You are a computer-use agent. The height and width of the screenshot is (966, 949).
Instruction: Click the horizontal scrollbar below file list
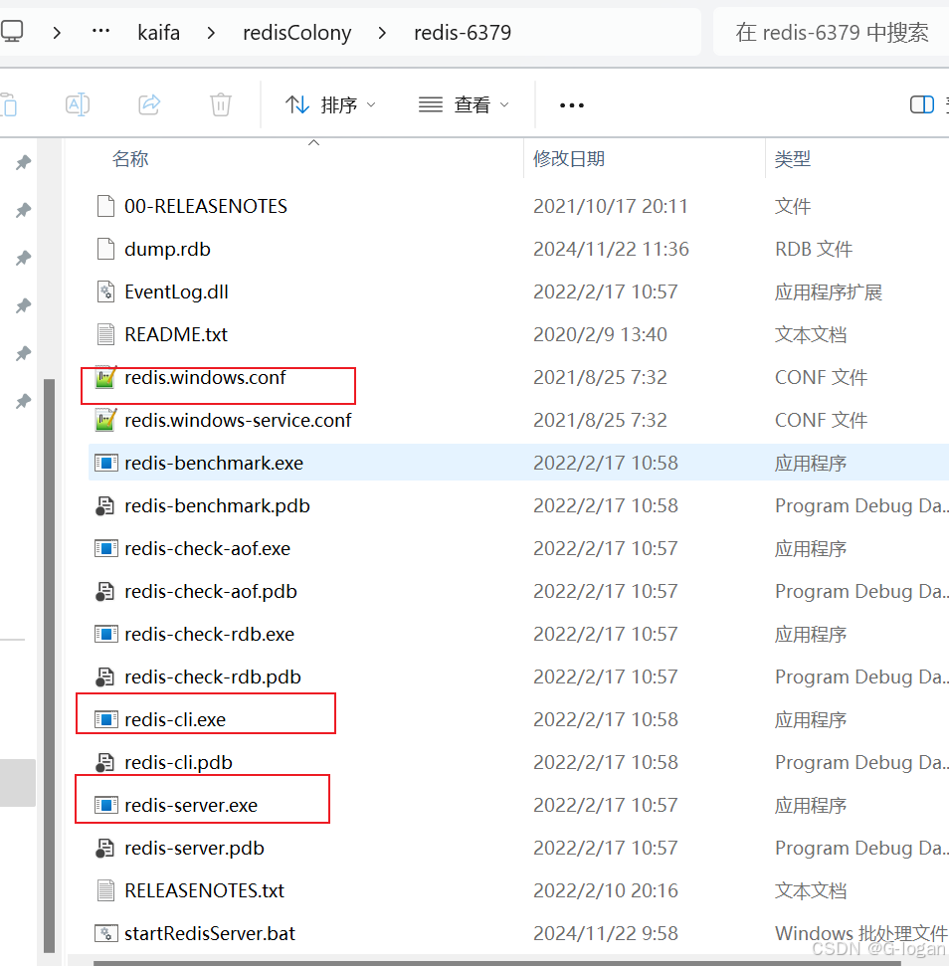pyautogui.click(x=496, y=963)
